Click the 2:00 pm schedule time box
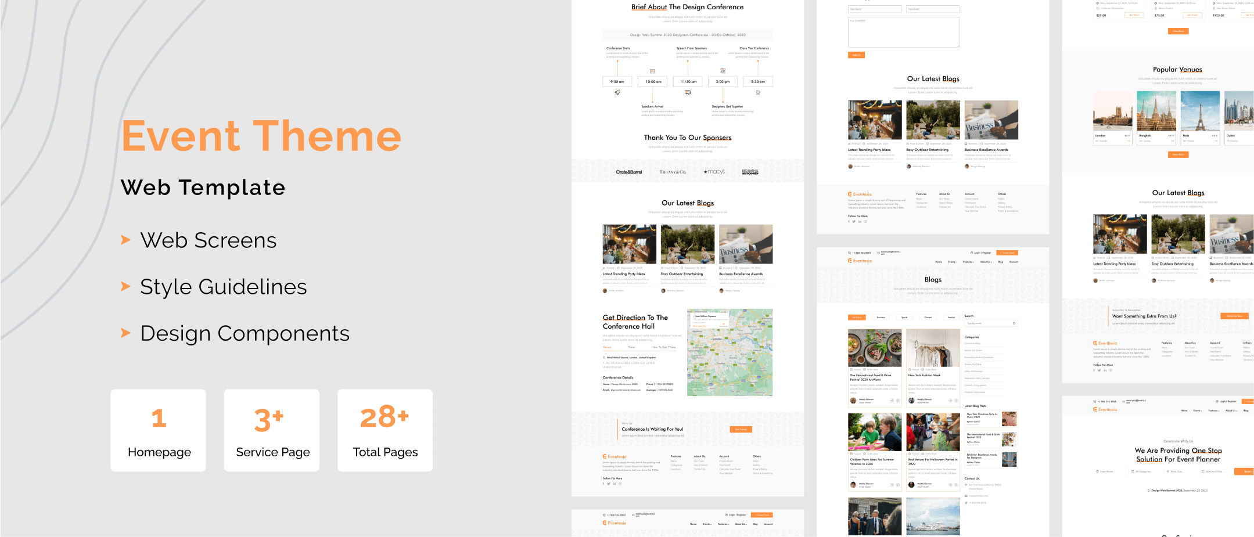This screenshot has height=537, width=1254. click(x=723, y=82)
